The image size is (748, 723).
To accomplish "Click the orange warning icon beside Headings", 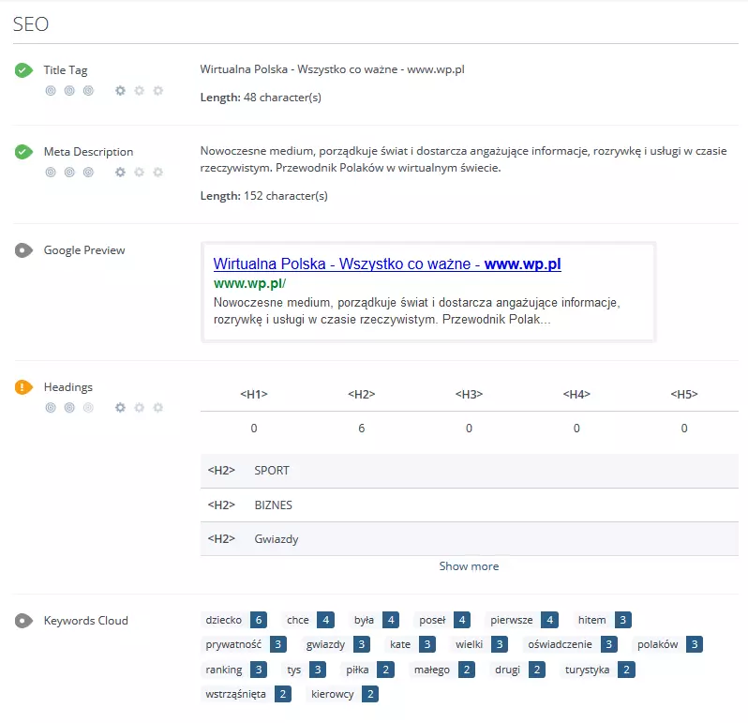I will pyautogui.click(x=23, y=387).
